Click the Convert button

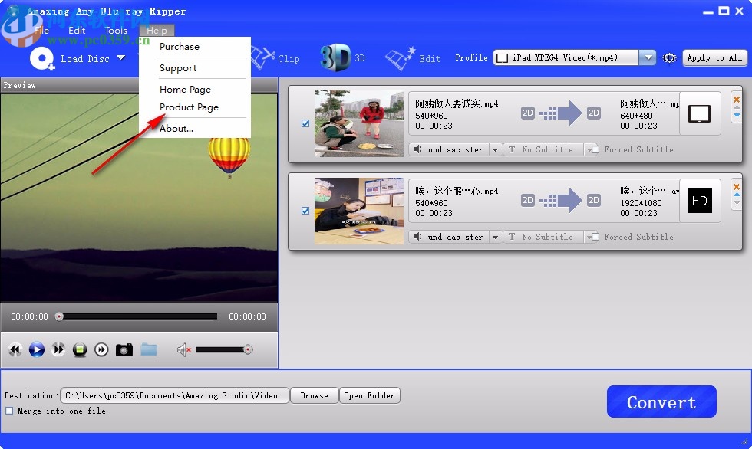(x=661, y=401)
